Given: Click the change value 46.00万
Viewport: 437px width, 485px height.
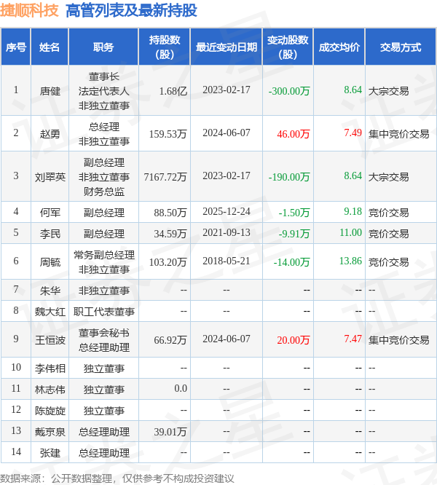Looking at the screenshot, I should (x=294, y=133).
